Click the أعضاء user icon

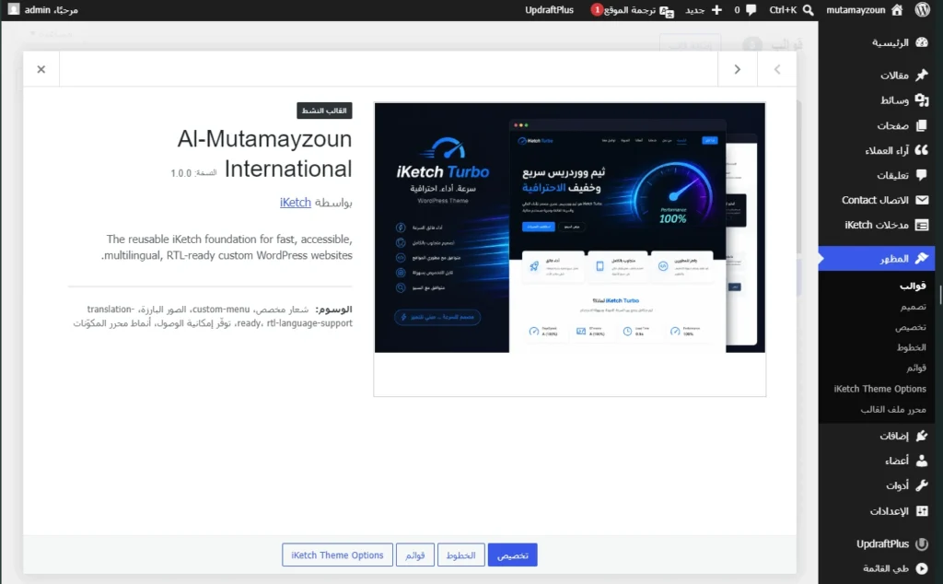tap(921, 461)
